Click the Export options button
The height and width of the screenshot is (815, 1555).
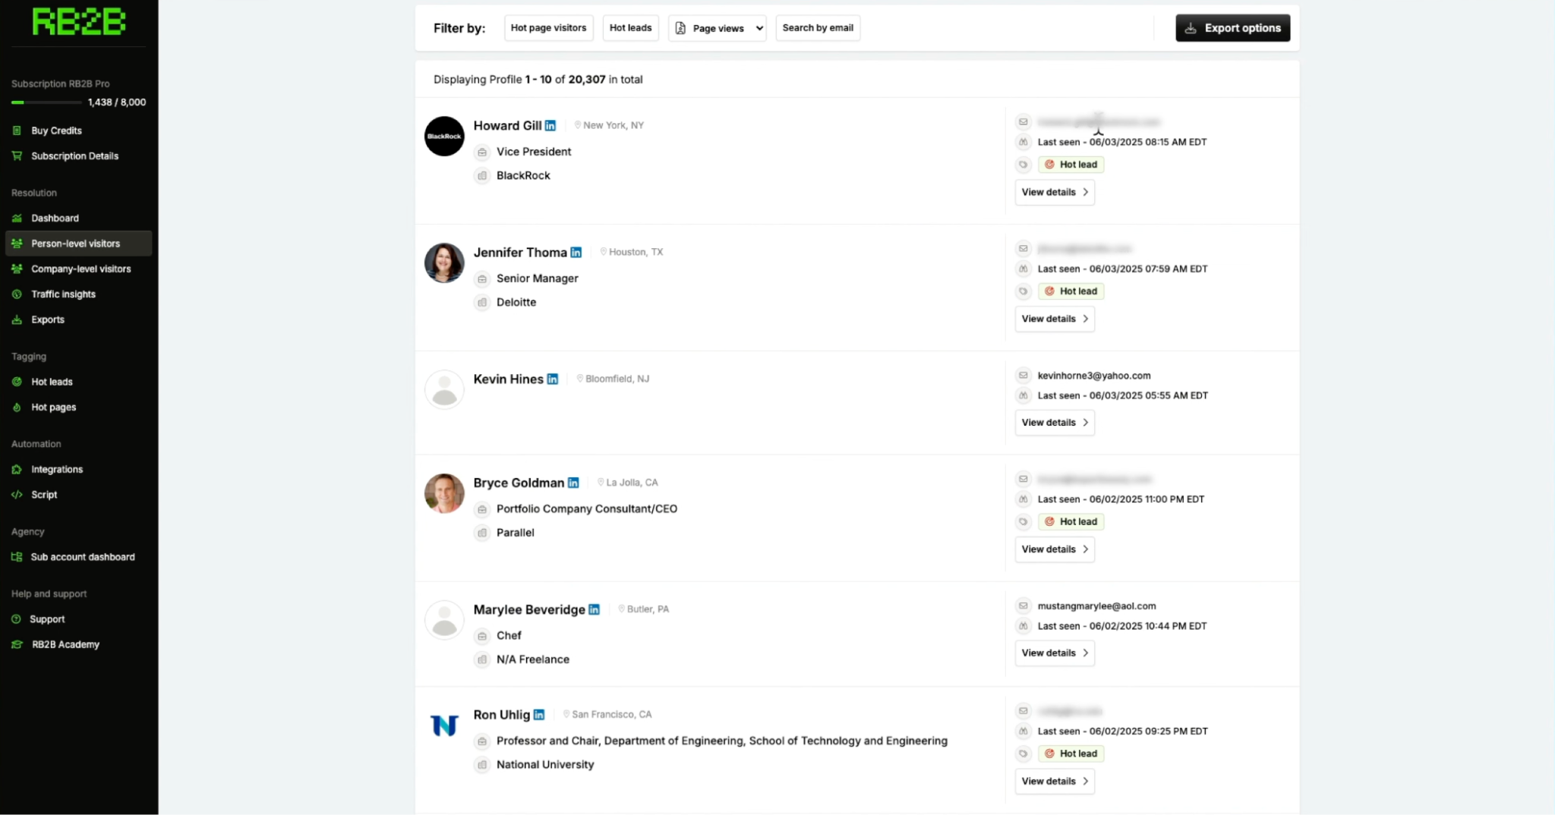tap(1232, 28)
